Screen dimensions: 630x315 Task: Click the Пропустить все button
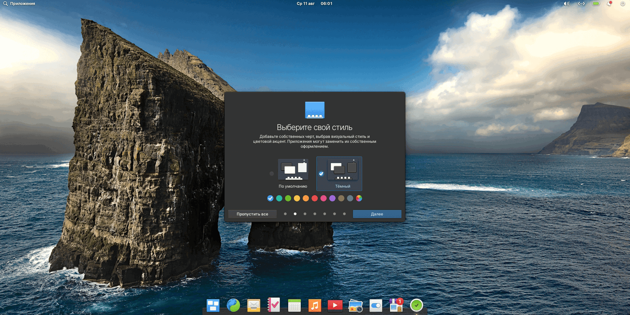pyautogui.click(x=252, y=214)
